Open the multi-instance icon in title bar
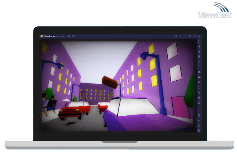 [x=73, y=36]
